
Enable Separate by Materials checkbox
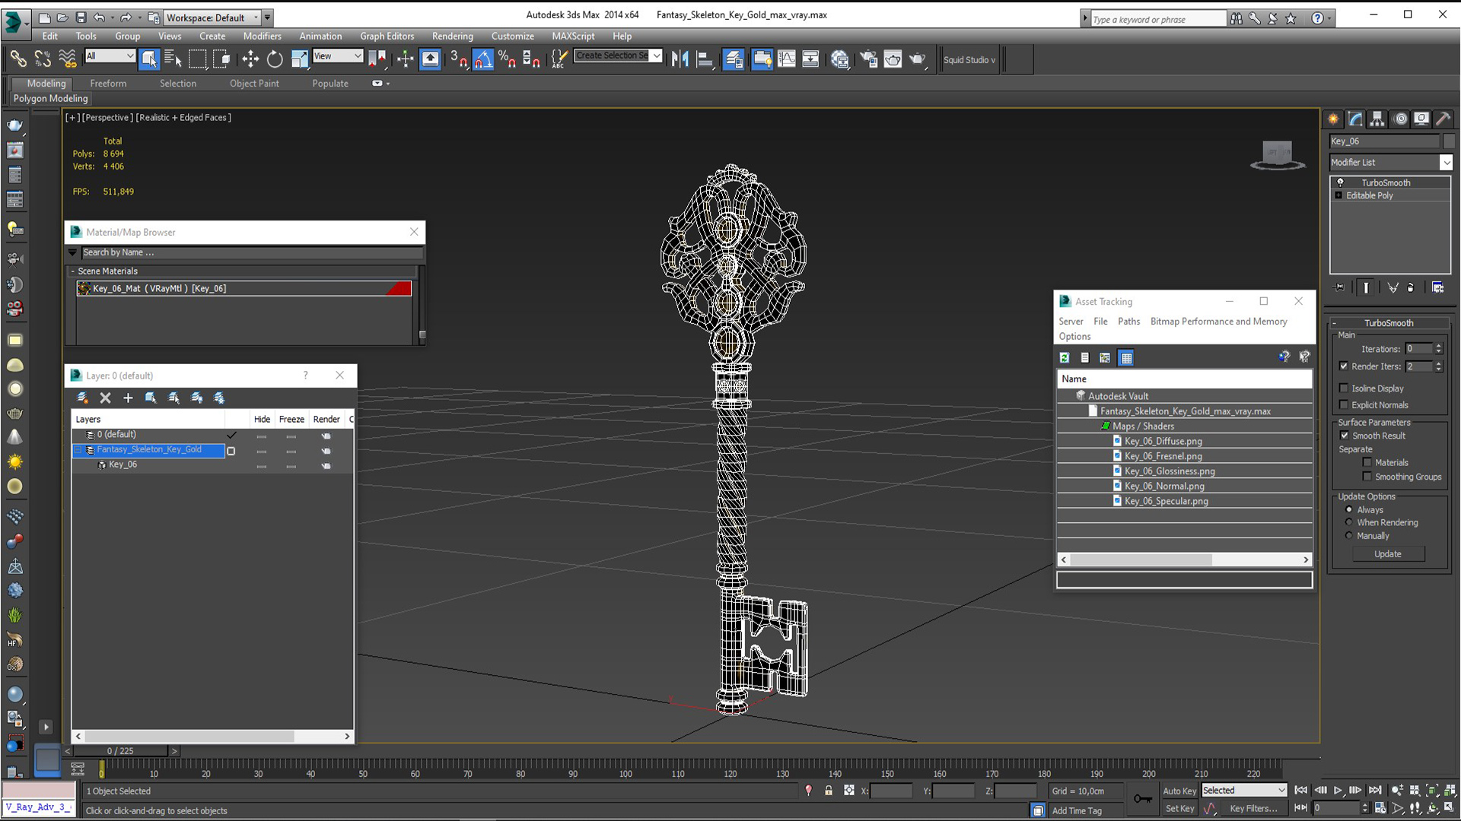[x=1367, y=462]
